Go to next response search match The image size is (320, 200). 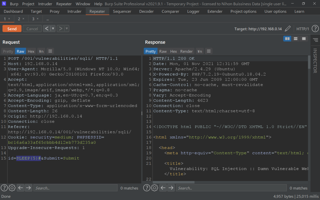(171, 188)
